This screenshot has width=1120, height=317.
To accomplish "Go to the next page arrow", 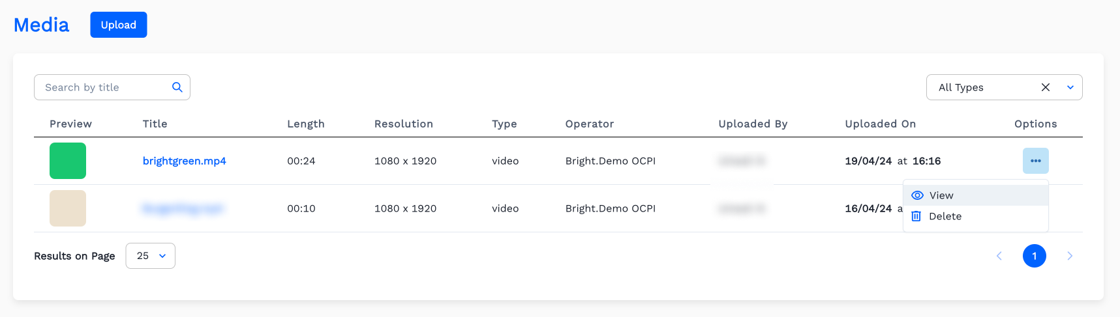I will [1070, 256].
